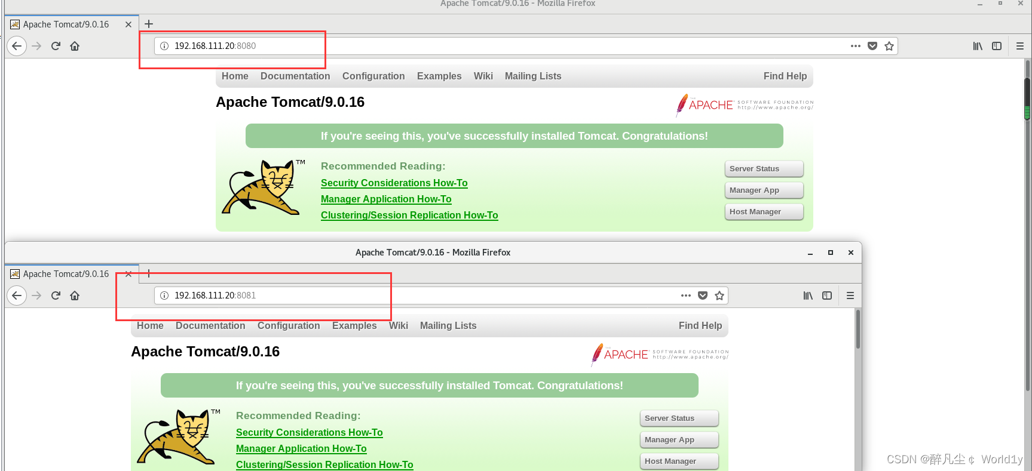1032x471 pixels.
Task: Click Host Manager button in front window
Action: (x=679, y=461)
